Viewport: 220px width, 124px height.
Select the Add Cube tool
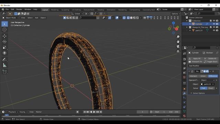click(4, 72)
